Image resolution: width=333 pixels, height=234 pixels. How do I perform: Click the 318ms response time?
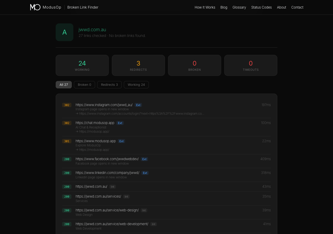point(266,173)
